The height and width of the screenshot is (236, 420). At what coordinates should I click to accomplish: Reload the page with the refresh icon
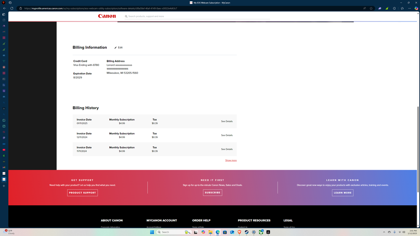[12, 8]
